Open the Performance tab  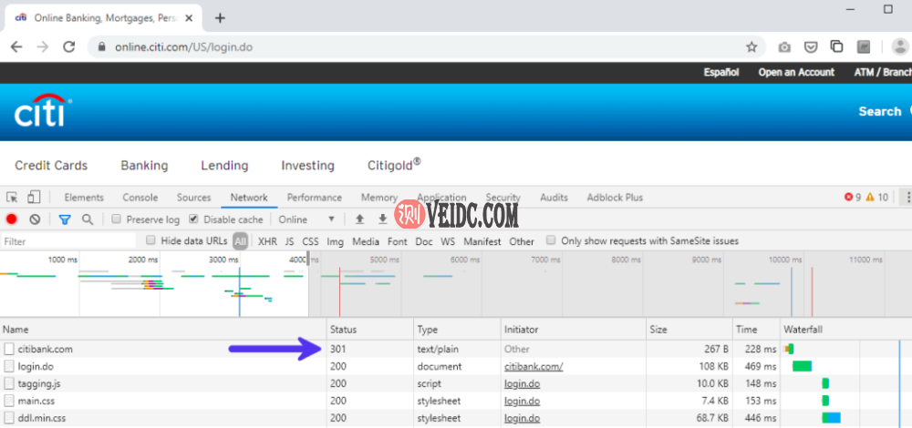pyautogui.click(x=314, y=198)
